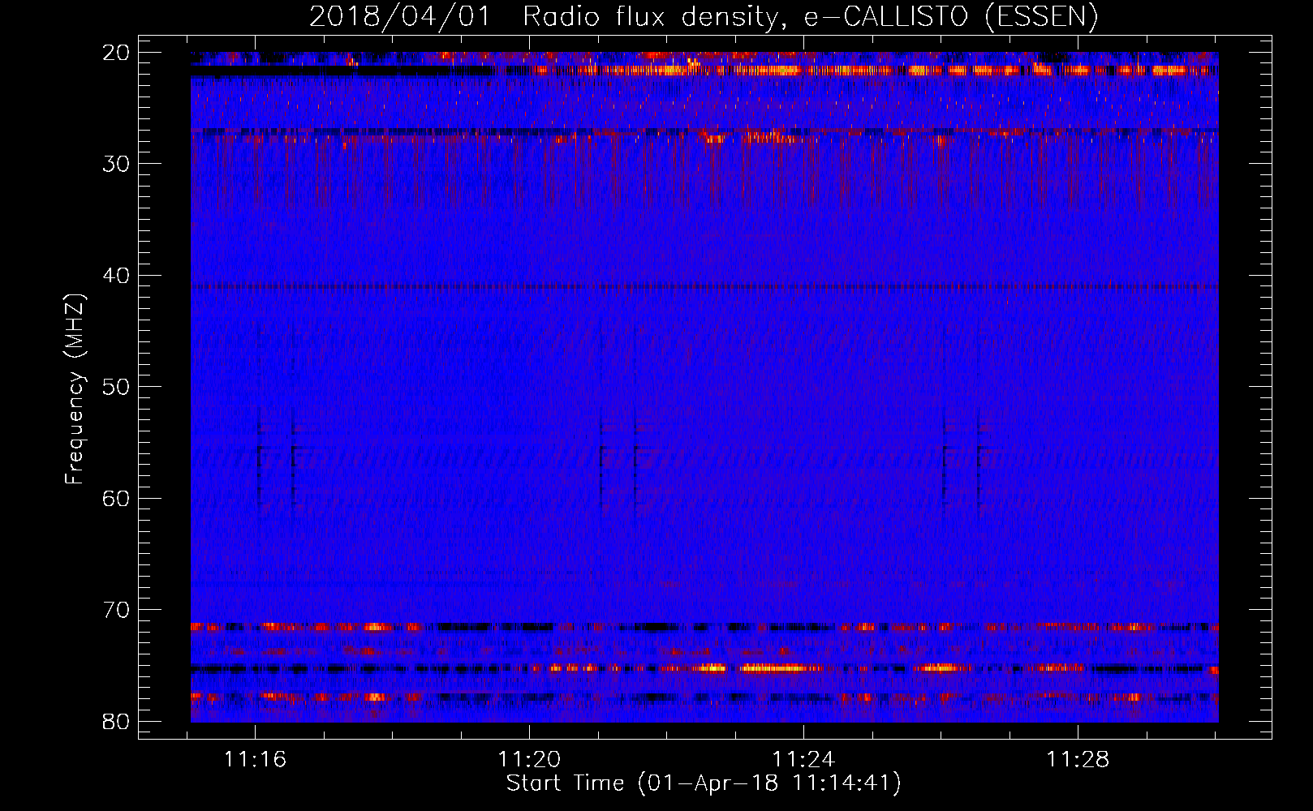
Task: Click the plot title mentioning e-CALLISTO (ESSEN)
Action: 704,16
